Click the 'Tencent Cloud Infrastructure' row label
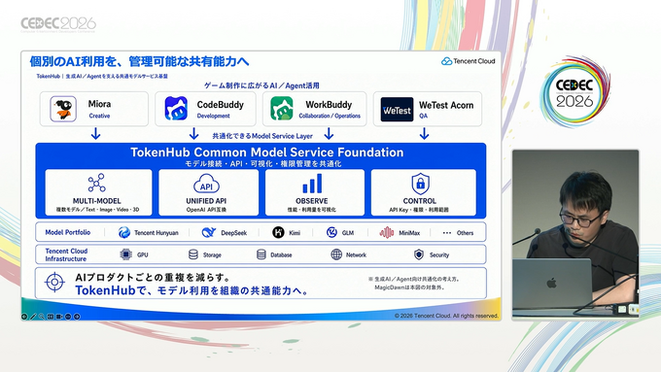 [x=66, y=254]
